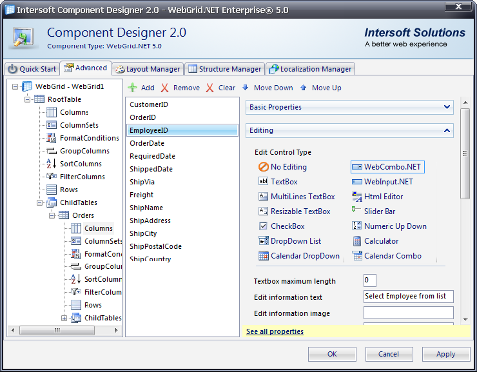Image resolution: width=477 pixels, height=372 pixels.
Task: Click the RootTable ColumnSets icon
Action: coord(52,125)
